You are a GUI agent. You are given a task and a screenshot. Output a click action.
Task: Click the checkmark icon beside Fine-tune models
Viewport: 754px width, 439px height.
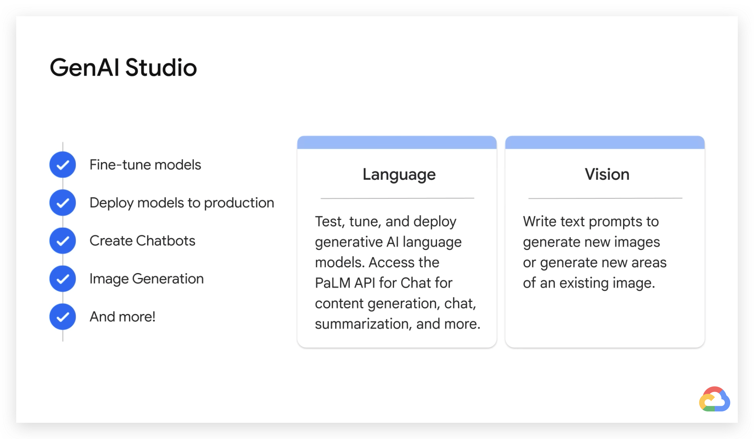[x=62, y=165]
